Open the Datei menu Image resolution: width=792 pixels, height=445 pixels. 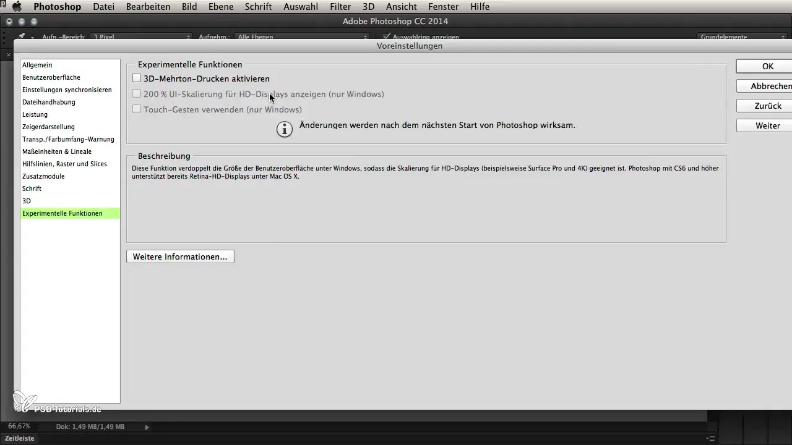point(103,7)
